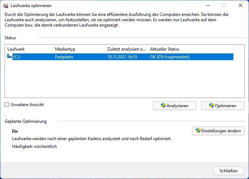
Task: Click the Laufwerke optimieren window title text
Action: tap(31, 5)
